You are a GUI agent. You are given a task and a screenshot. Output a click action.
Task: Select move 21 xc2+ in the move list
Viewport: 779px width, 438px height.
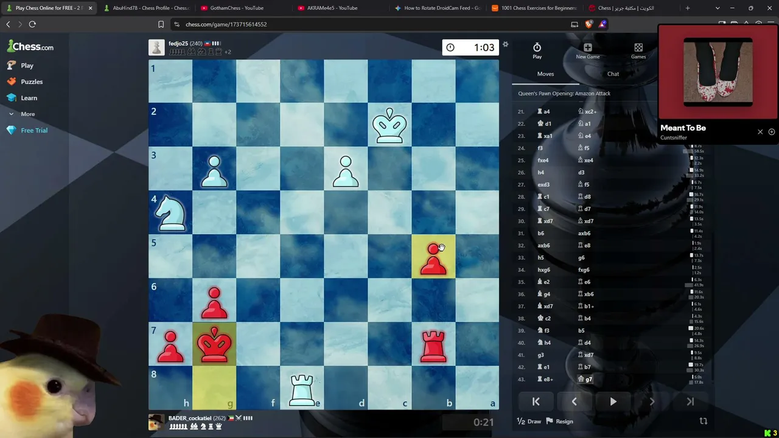point(587,111)
